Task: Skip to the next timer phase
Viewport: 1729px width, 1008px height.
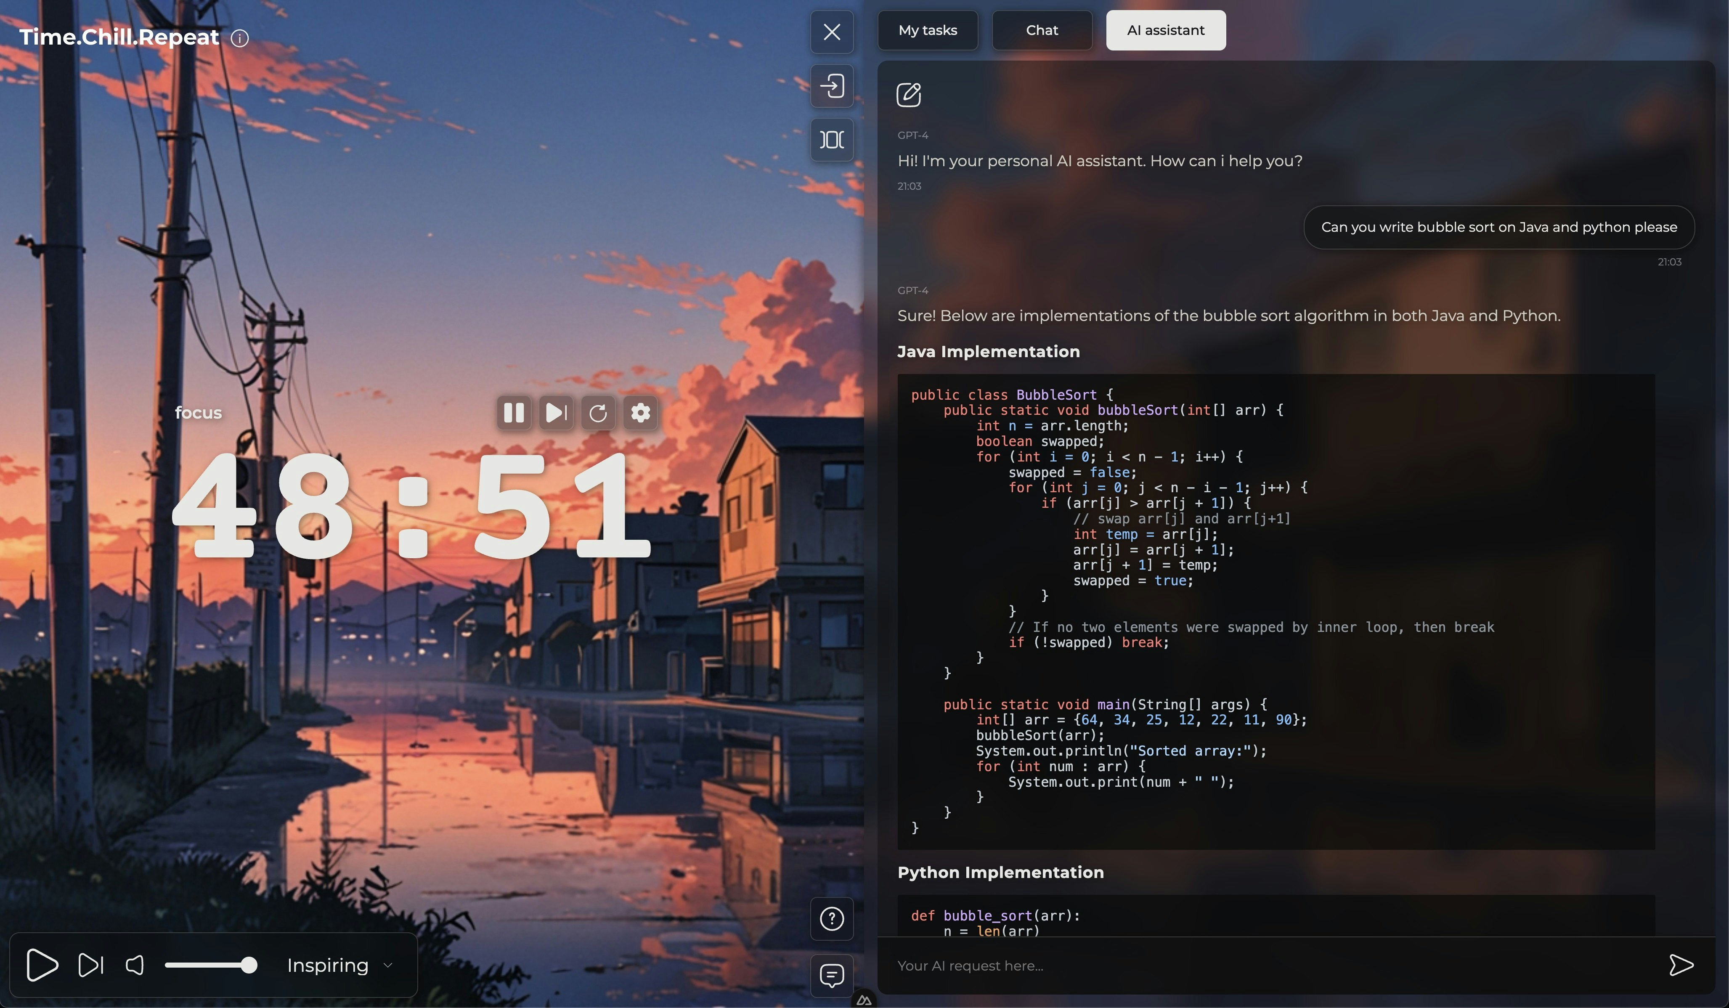Action: 556,412
